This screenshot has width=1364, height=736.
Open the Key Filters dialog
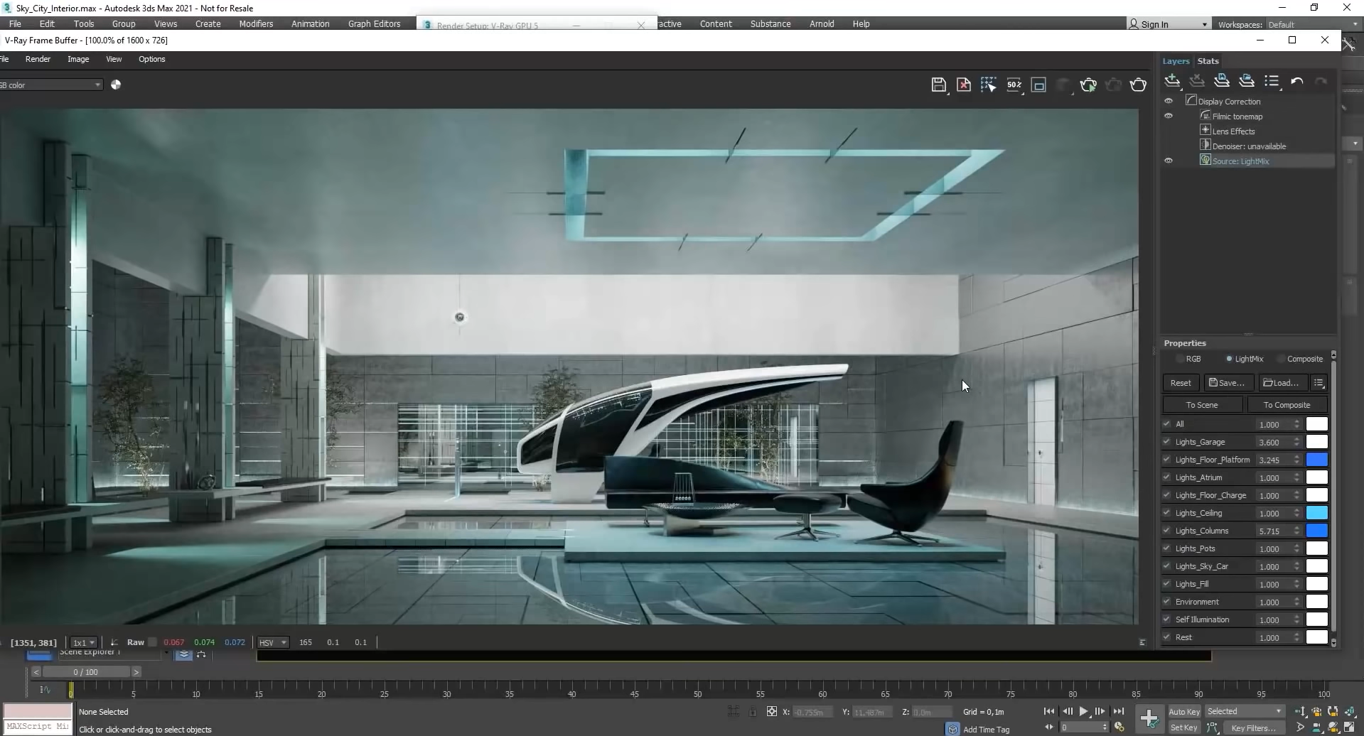[x=1253, y=727]
